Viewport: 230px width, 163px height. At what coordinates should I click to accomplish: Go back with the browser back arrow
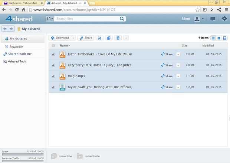tap(4, 10)
